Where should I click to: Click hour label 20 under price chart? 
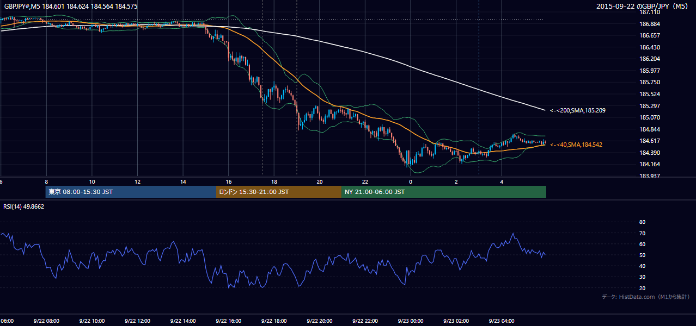coord(320,181)
